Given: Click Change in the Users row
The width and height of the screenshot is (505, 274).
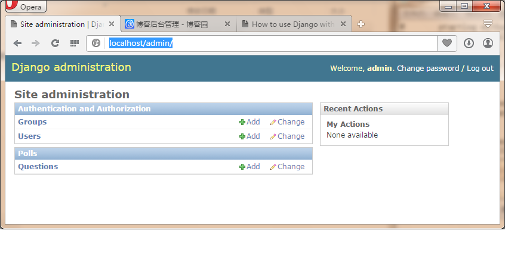Looking at the screenshot, I should pos(288,136).
